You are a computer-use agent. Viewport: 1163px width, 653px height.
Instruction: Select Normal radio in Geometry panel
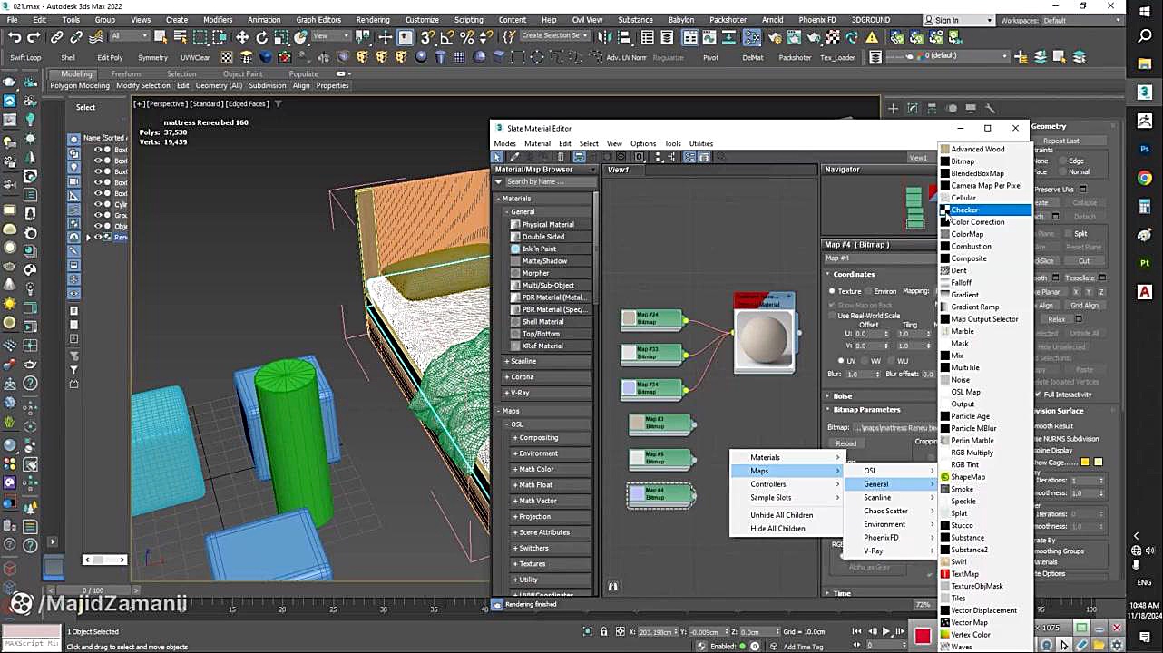pyautogui.click(x=1063, y=171)
